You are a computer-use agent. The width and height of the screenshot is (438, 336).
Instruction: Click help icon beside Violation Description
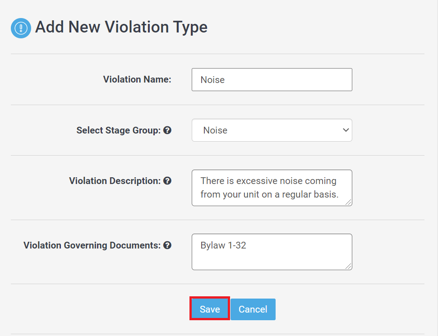[167, 181]
